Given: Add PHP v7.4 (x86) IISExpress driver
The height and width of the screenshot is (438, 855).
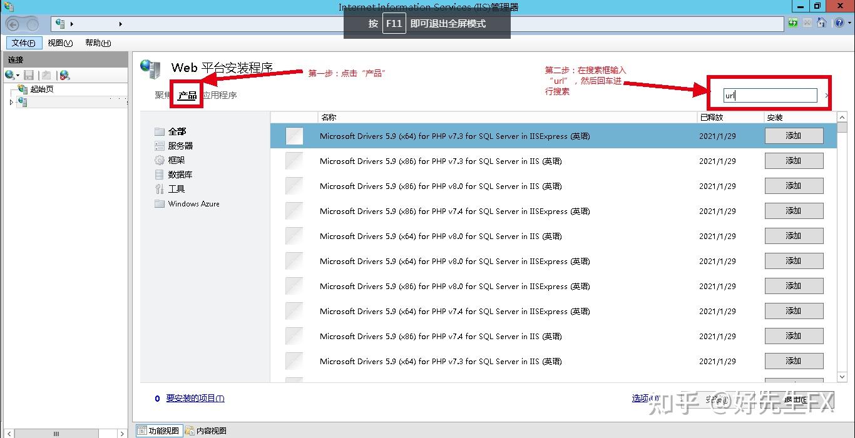Looking at the screenshot, I should point(794,211).
